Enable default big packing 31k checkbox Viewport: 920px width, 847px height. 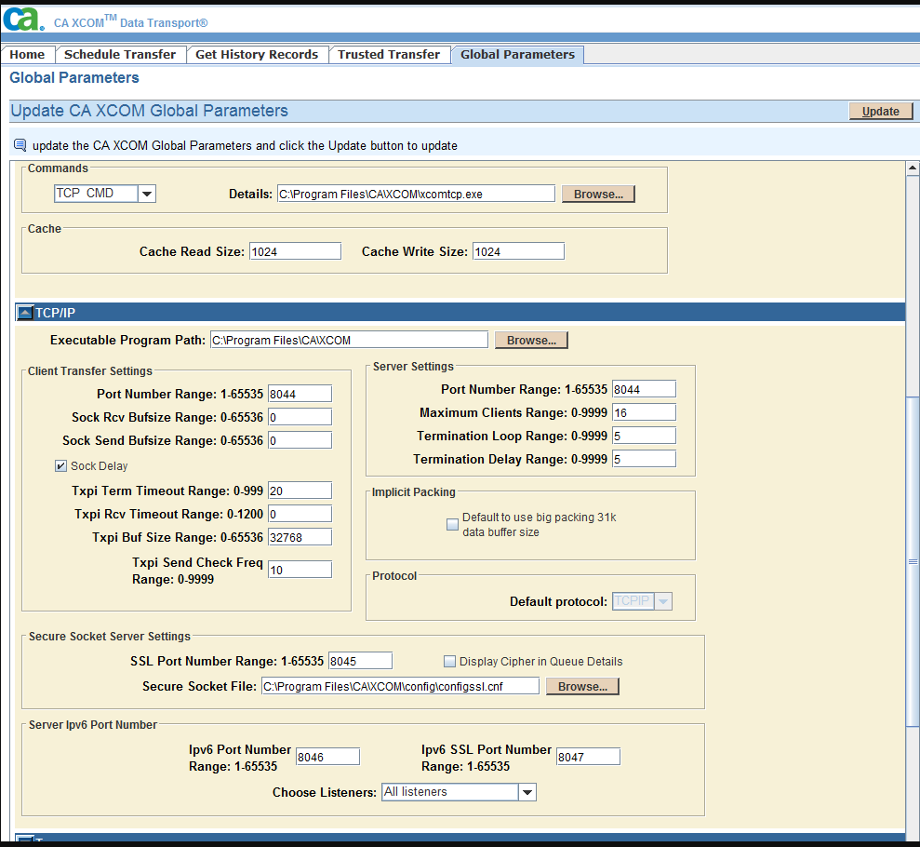click(x=452, y=524)
